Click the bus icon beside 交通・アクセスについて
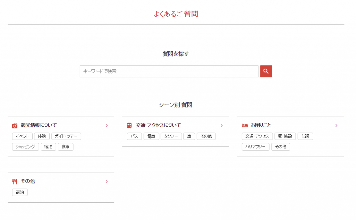This screenshot has width=356, height=220. pos(129,126)
